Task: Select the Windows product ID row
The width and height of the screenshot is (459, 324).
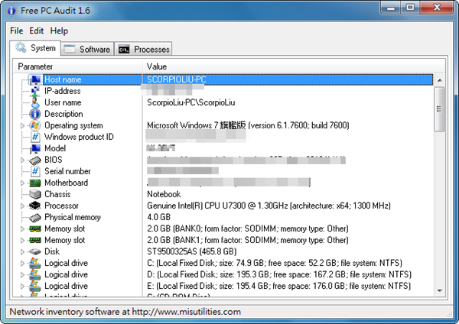Action: [79, 137]
